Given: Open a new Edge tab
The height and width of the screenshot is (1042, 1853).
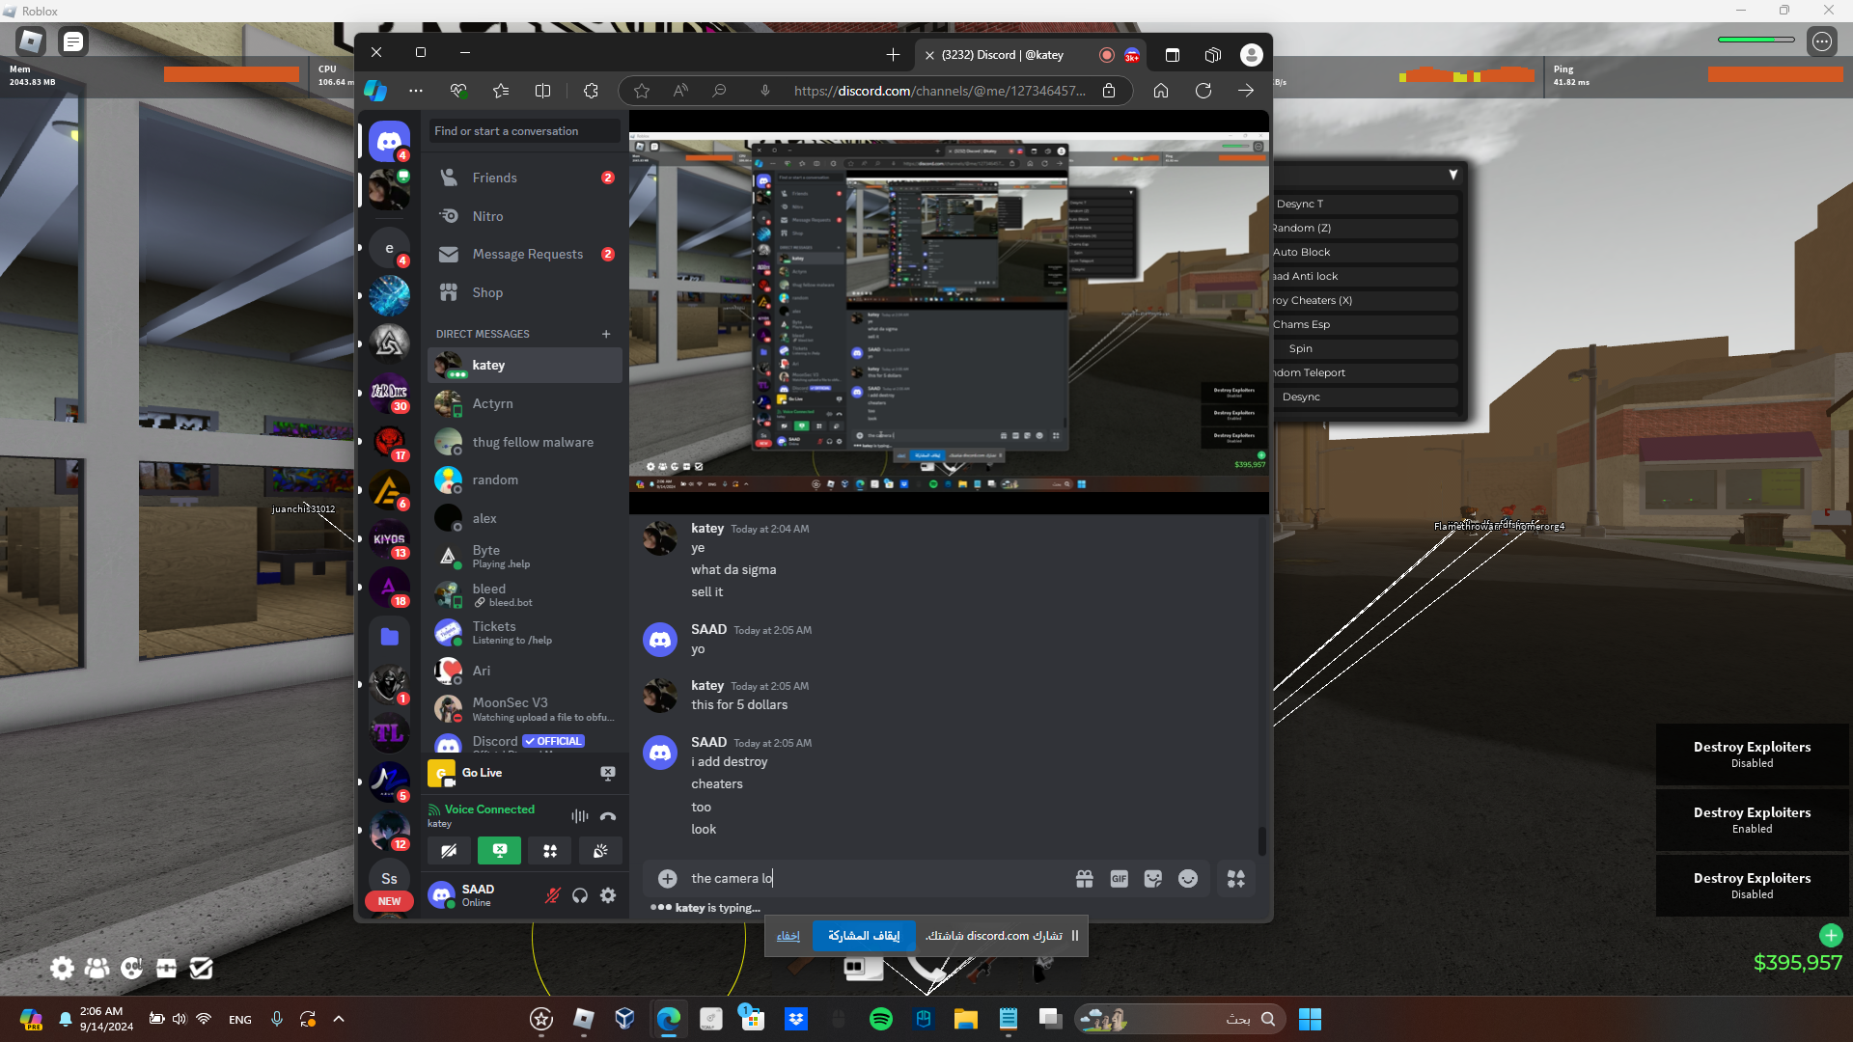Looking at the screenshot, I should pyautogui.click(x=893, y=55).
